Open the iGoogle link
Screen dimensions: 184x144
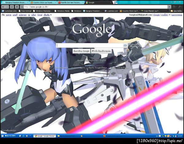pyautogui.click(x=156, y=15)
